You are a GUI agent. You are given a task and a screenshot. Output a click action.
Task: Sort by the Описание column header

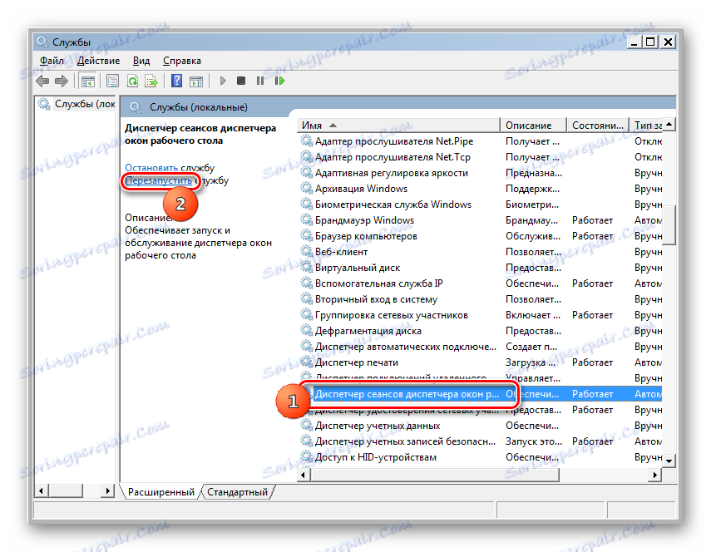[x=533, y=125]
